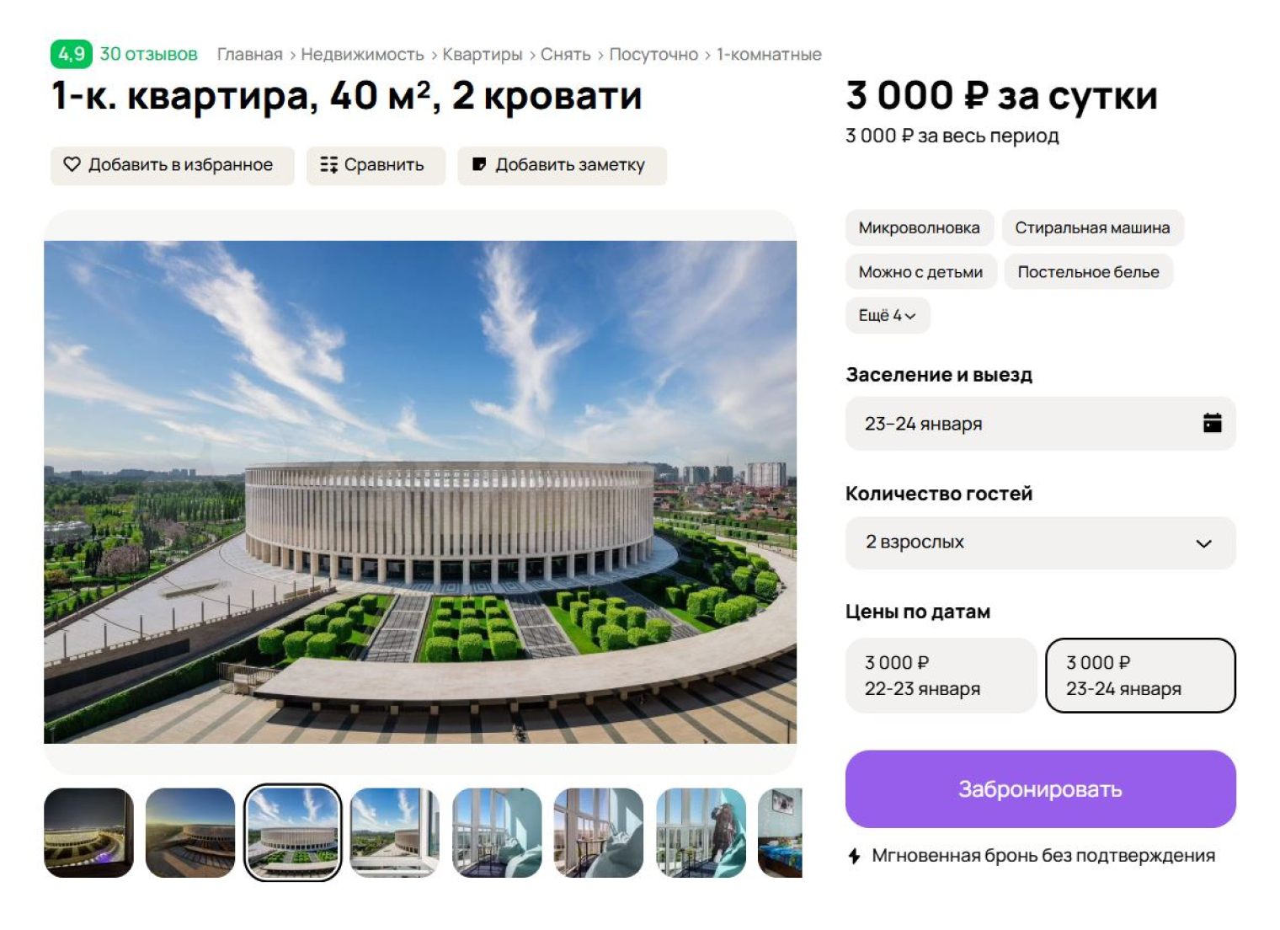Open the 30 отзывов reviews link

(x=147, y=54)
